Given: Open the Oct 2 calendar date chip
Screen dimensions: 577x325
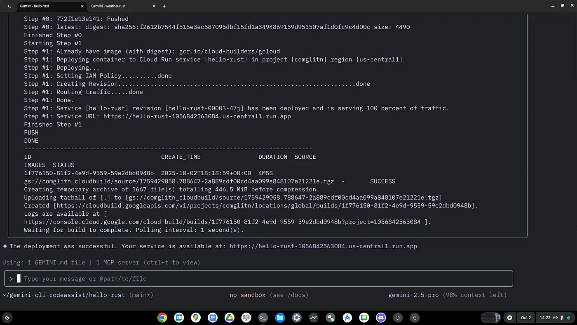Looking at the screenshot, I should [x=526, y=318].
